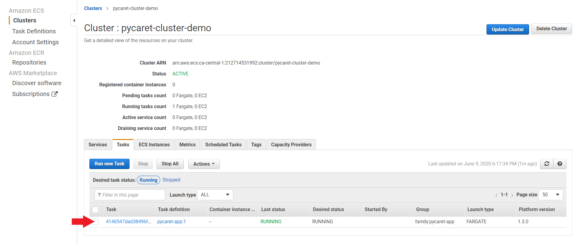
Task: Go to next page chevron
Action: 512,195
